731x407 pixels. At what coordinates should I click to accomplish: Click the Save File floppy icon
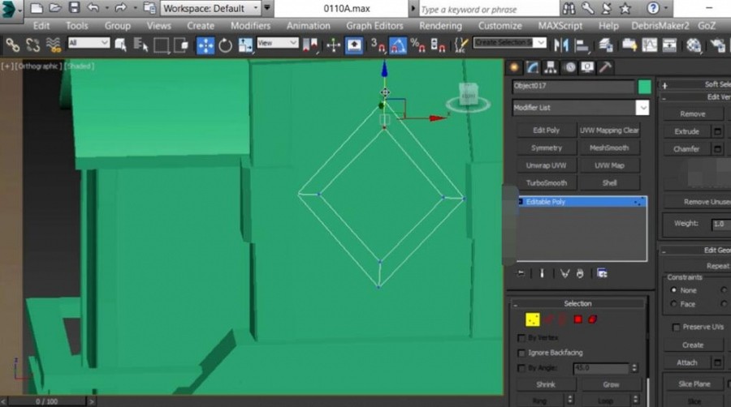click(74, 8)
